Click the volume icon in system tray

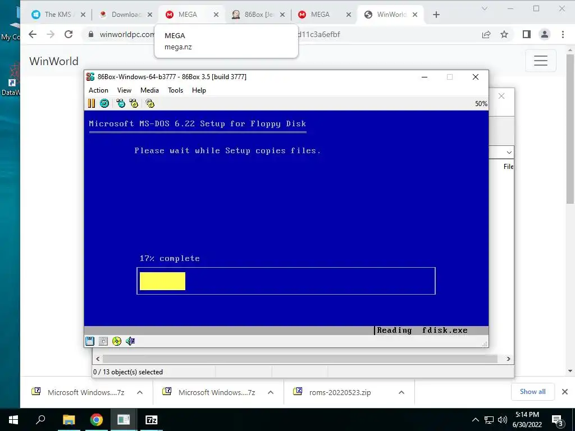click(x=503, y=420)
